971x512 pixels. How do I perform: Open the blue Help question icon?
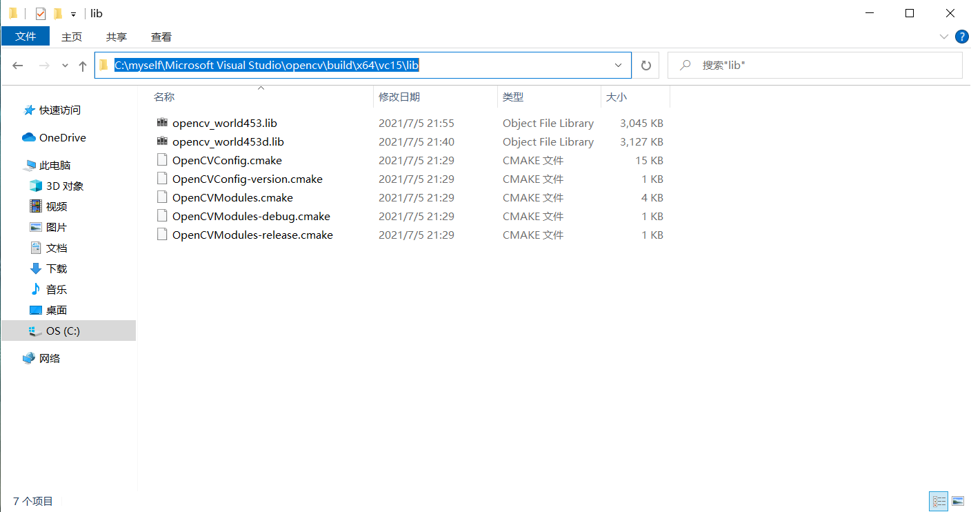(x=961, y=37)
